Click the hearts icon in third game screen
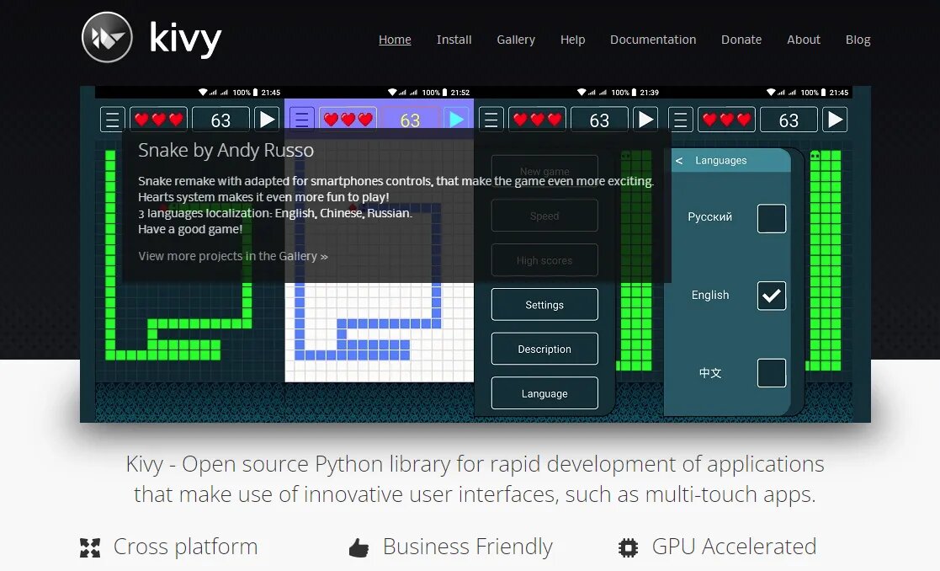 coord(537,120)
